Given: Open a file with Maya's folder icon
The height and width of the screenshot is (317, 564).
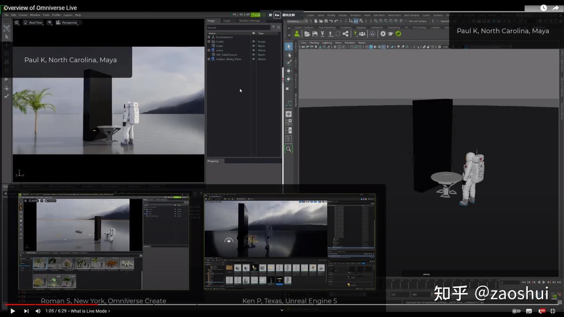Looking at the screenshot, I should coord(307,34).
